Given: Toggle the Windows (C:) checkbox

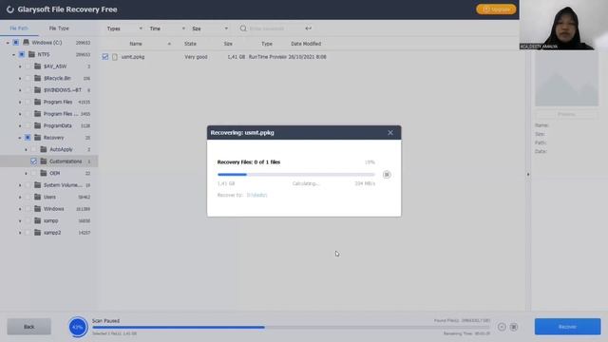Looking at the screenshot, I should 15,42.
